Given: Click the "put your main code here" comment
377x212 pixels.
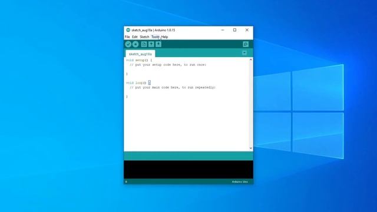Looking at the screenshot, I should pos(173,87).
